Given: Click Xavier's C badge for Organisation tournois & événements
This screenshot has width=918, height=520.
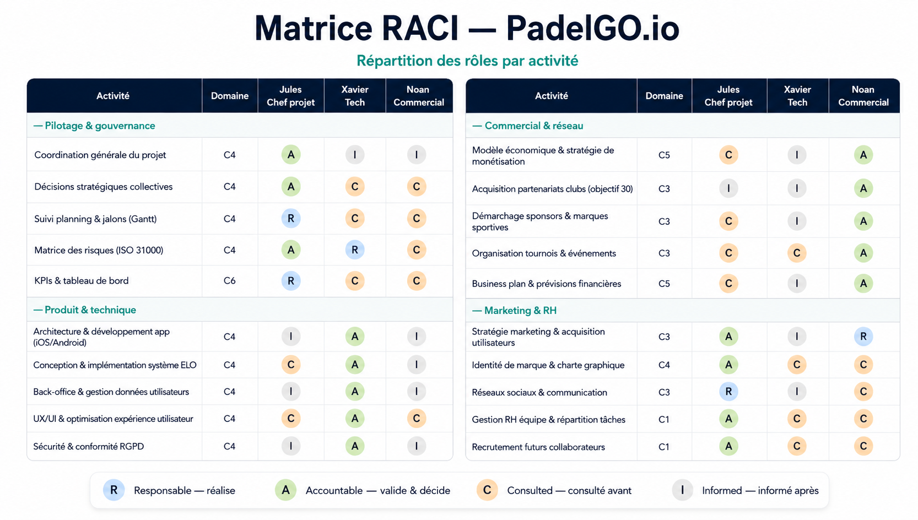Looking at the screenshot, I should coord(797,253).
